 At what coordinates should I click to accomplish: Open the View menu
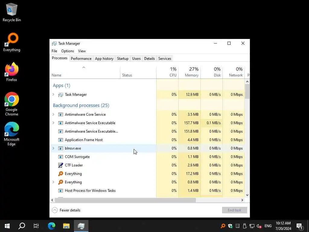[x=82, y=51]
